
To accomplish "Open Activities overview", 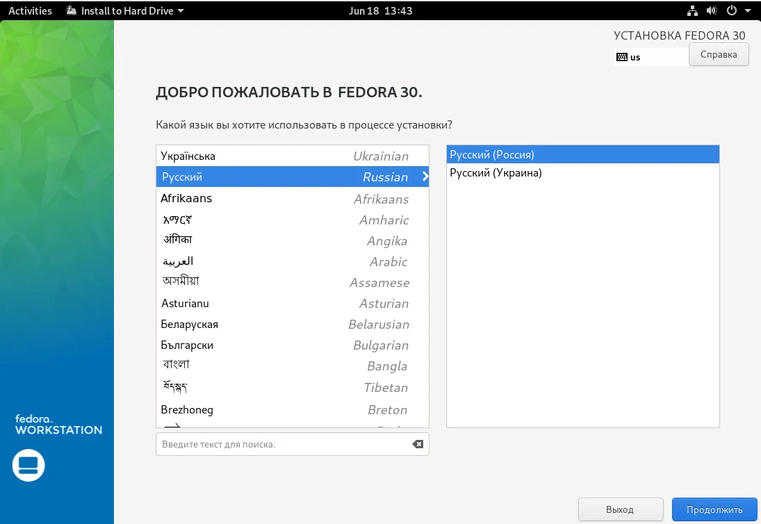I will (30, 10).
